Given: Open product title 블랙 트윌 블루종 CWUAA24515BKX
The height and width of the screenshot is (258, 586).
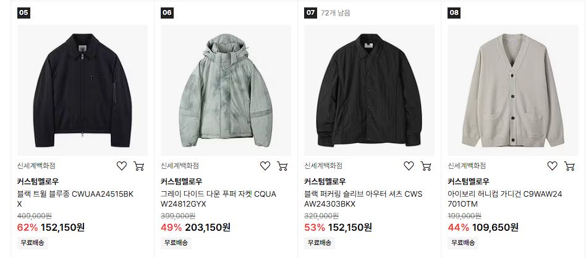Looking at the screenshot, I should pyautogui.click(x=75, y=199).
